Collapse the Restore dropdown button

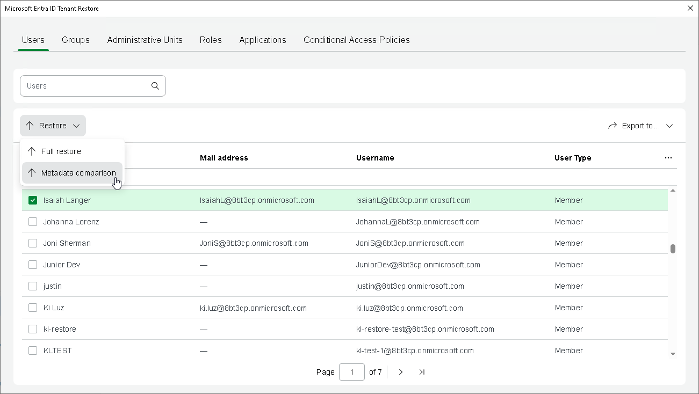click(x=53, y=126)
